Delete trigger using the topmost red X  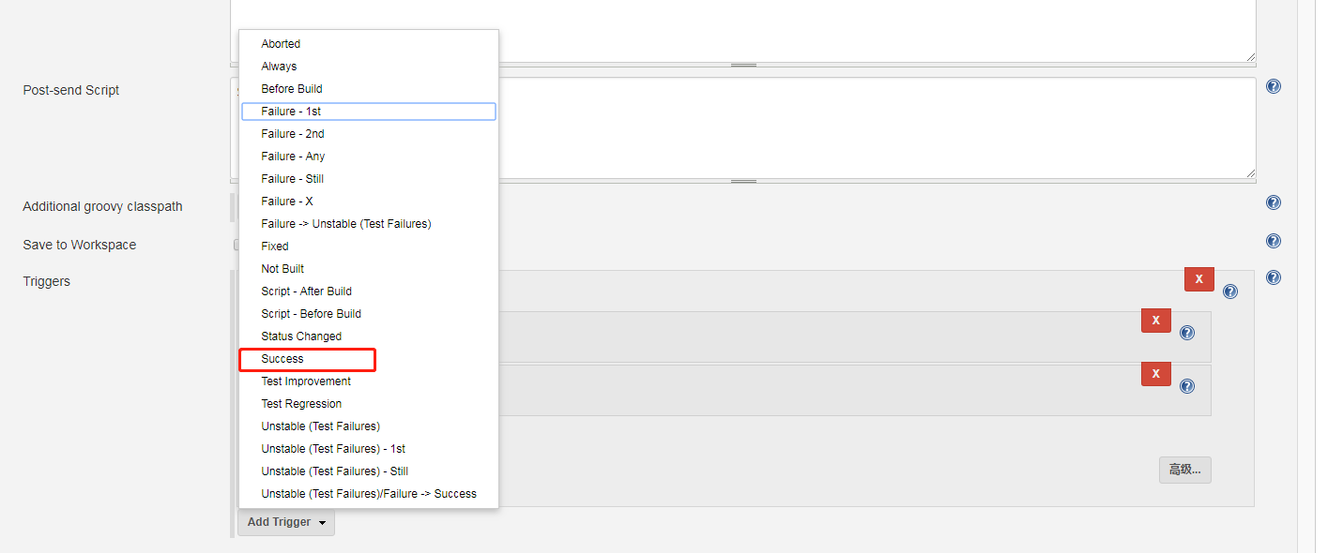click(1198, 279)
